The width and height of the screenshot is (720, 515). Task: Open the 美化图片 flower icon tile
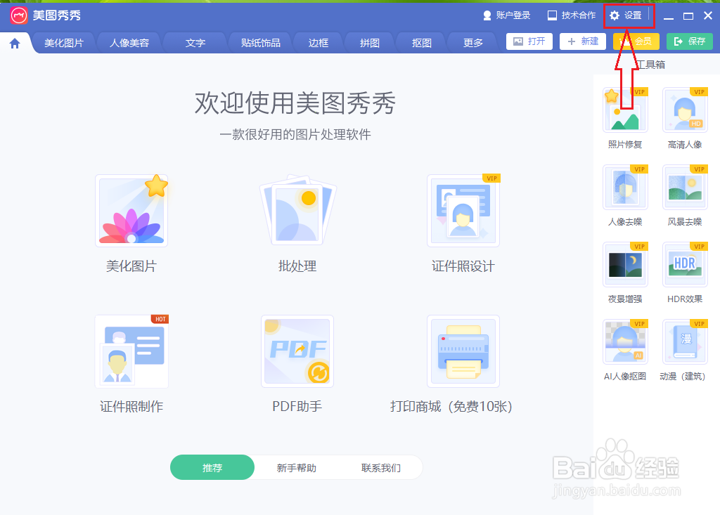(x=131, y=210)
